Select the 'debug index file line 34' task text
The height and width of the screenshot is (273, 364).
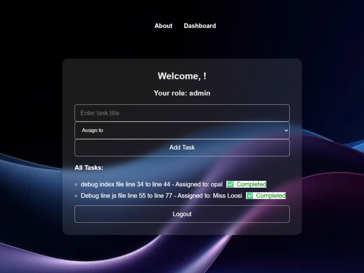coord(151,184)
